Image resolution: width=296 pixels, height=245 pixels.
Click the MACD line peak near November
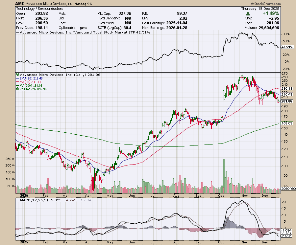click(242, 201)
